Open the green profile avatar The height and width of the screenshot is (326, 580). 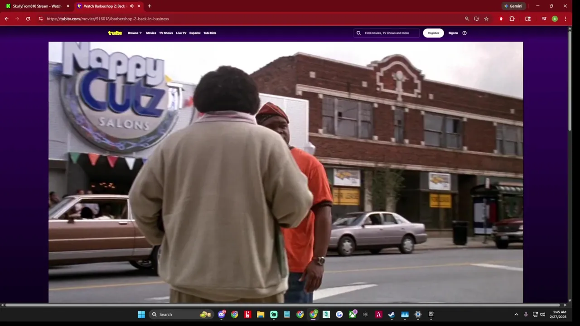[555, 19]
